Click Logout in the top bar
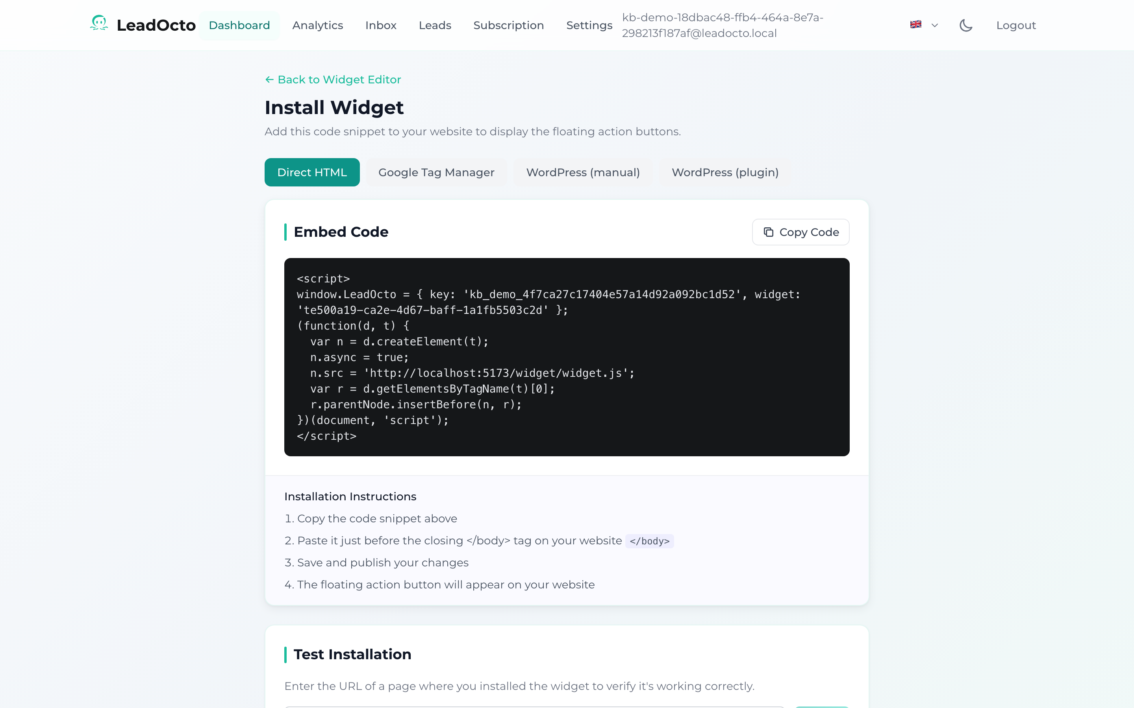The image size is (1134, 708). [x=1015, y=25]
